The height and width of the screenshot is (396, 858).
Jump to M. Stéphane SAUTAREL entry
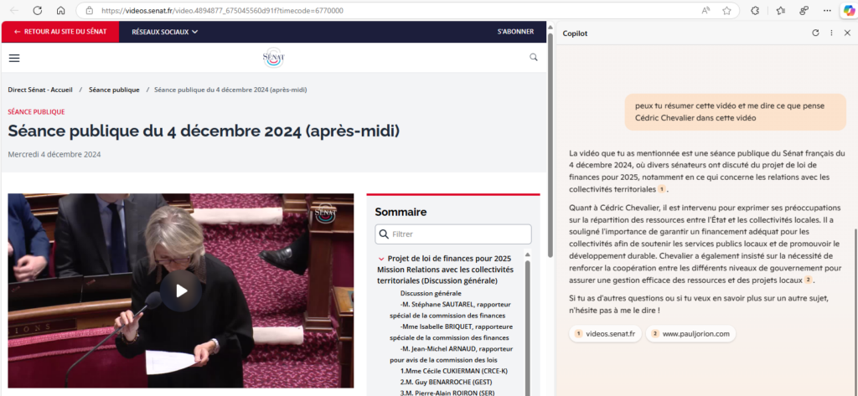[x=452, y=310]
